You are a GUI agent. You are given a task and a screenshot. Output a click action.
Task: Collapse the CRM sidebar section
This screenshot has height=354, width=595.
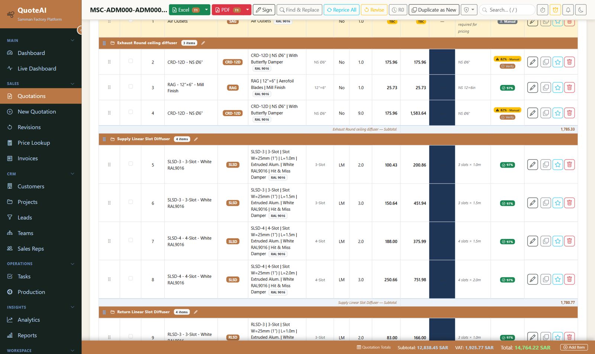pyautogui.click(x=73, y=174)
